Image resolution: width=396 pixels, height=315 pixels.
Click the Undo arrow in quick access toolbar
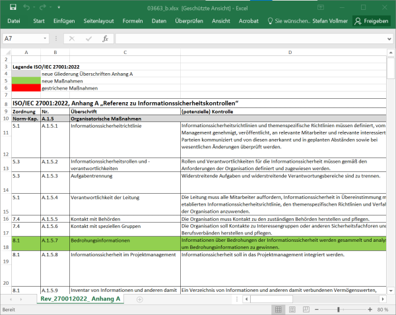[x=25, y=7]
